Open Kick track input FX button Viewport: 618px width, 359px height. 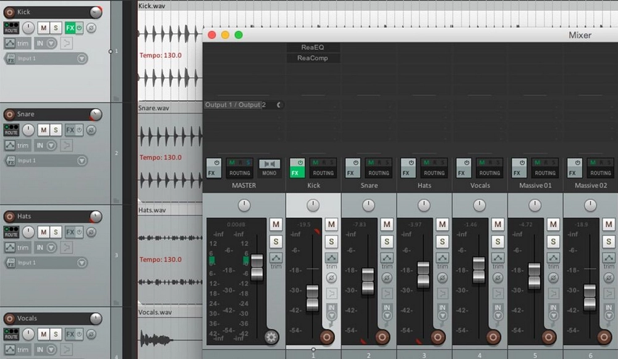(x=11, y=59)
